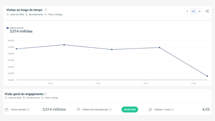Switch chart granularity to M (monthly)
Image resolution: width=215 pixels, height=121 pixels.
199,11
